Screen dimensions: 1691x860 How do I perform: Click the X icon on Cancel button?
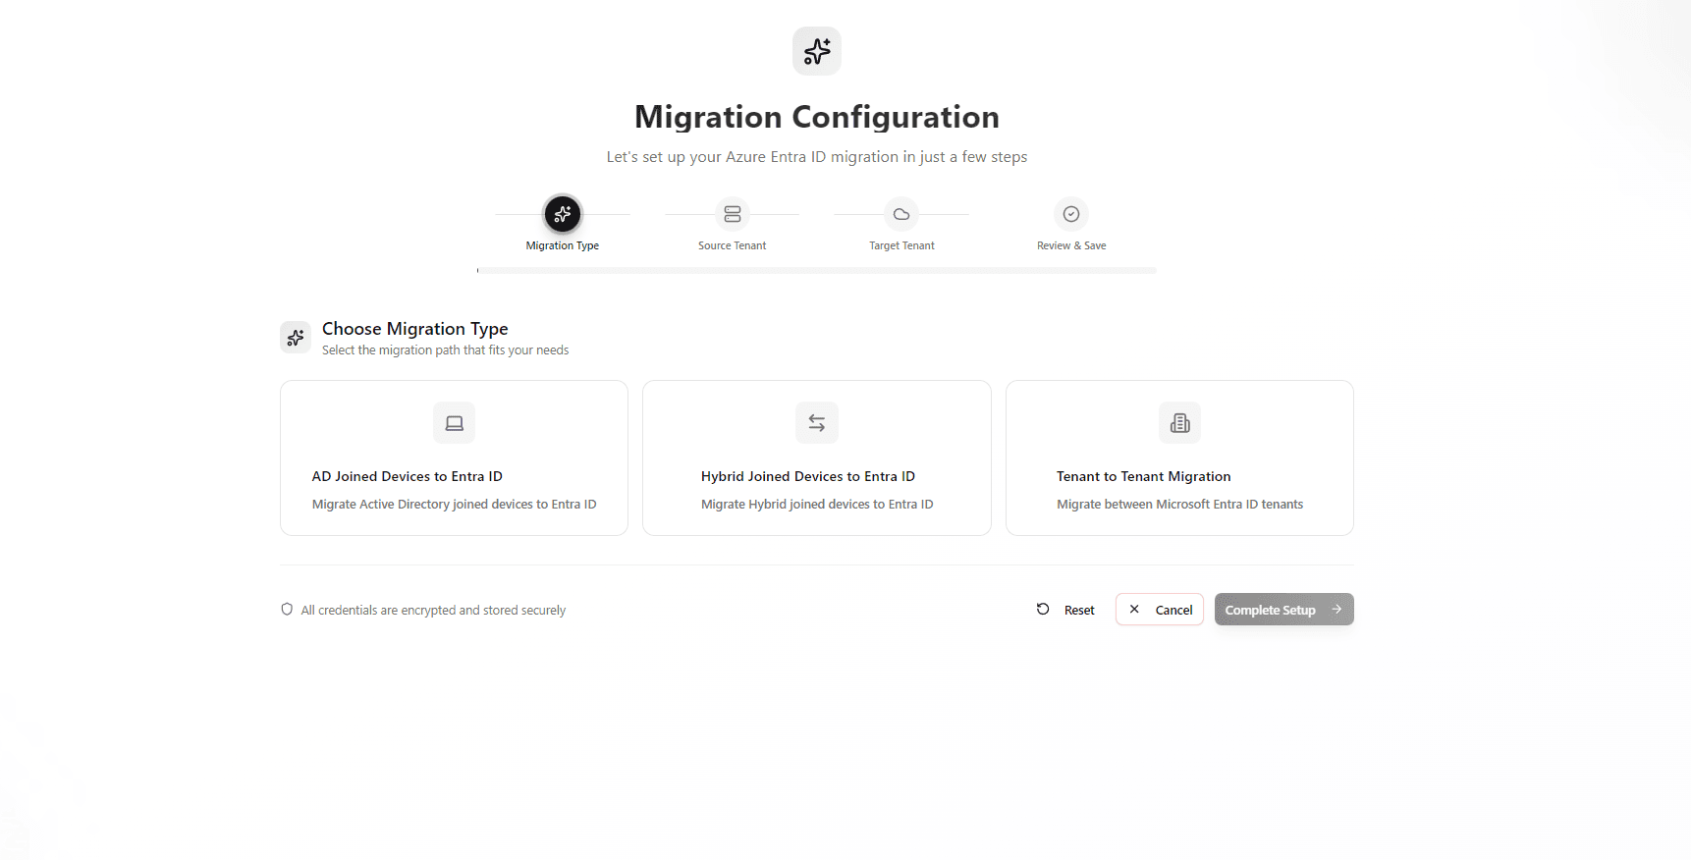(x=1134, y=610)
